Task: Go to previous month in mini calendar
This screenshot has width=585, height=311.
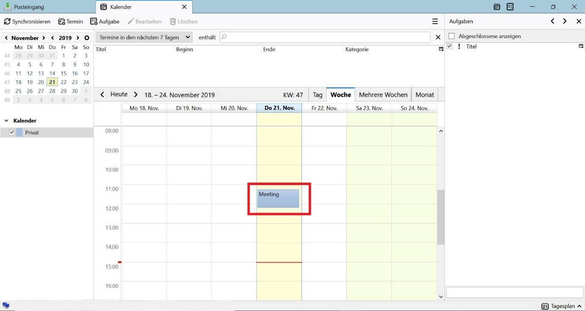Action: click(x=6, y=38)
